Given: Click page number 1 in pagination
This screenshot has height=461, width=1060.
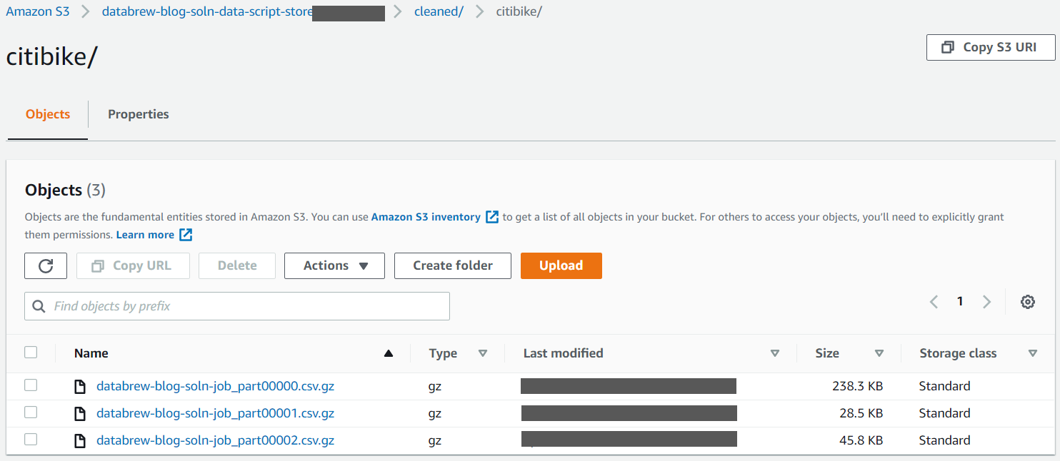Looking at the screenshot, I should coord(960,302).
